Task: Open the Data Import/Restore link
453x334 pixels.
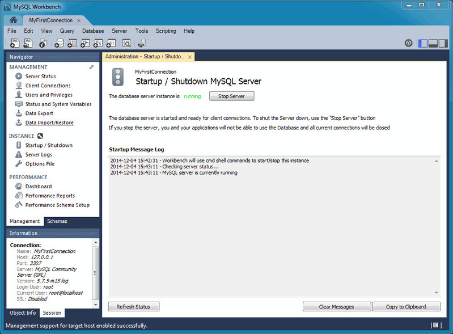Action: pyautogui.click(x=49, y=122)
